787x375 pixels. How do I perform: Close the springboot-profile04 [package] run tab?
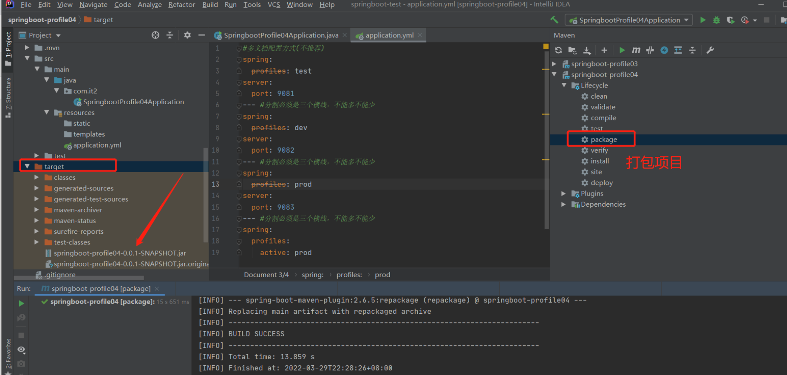click(x=157, y=289)
